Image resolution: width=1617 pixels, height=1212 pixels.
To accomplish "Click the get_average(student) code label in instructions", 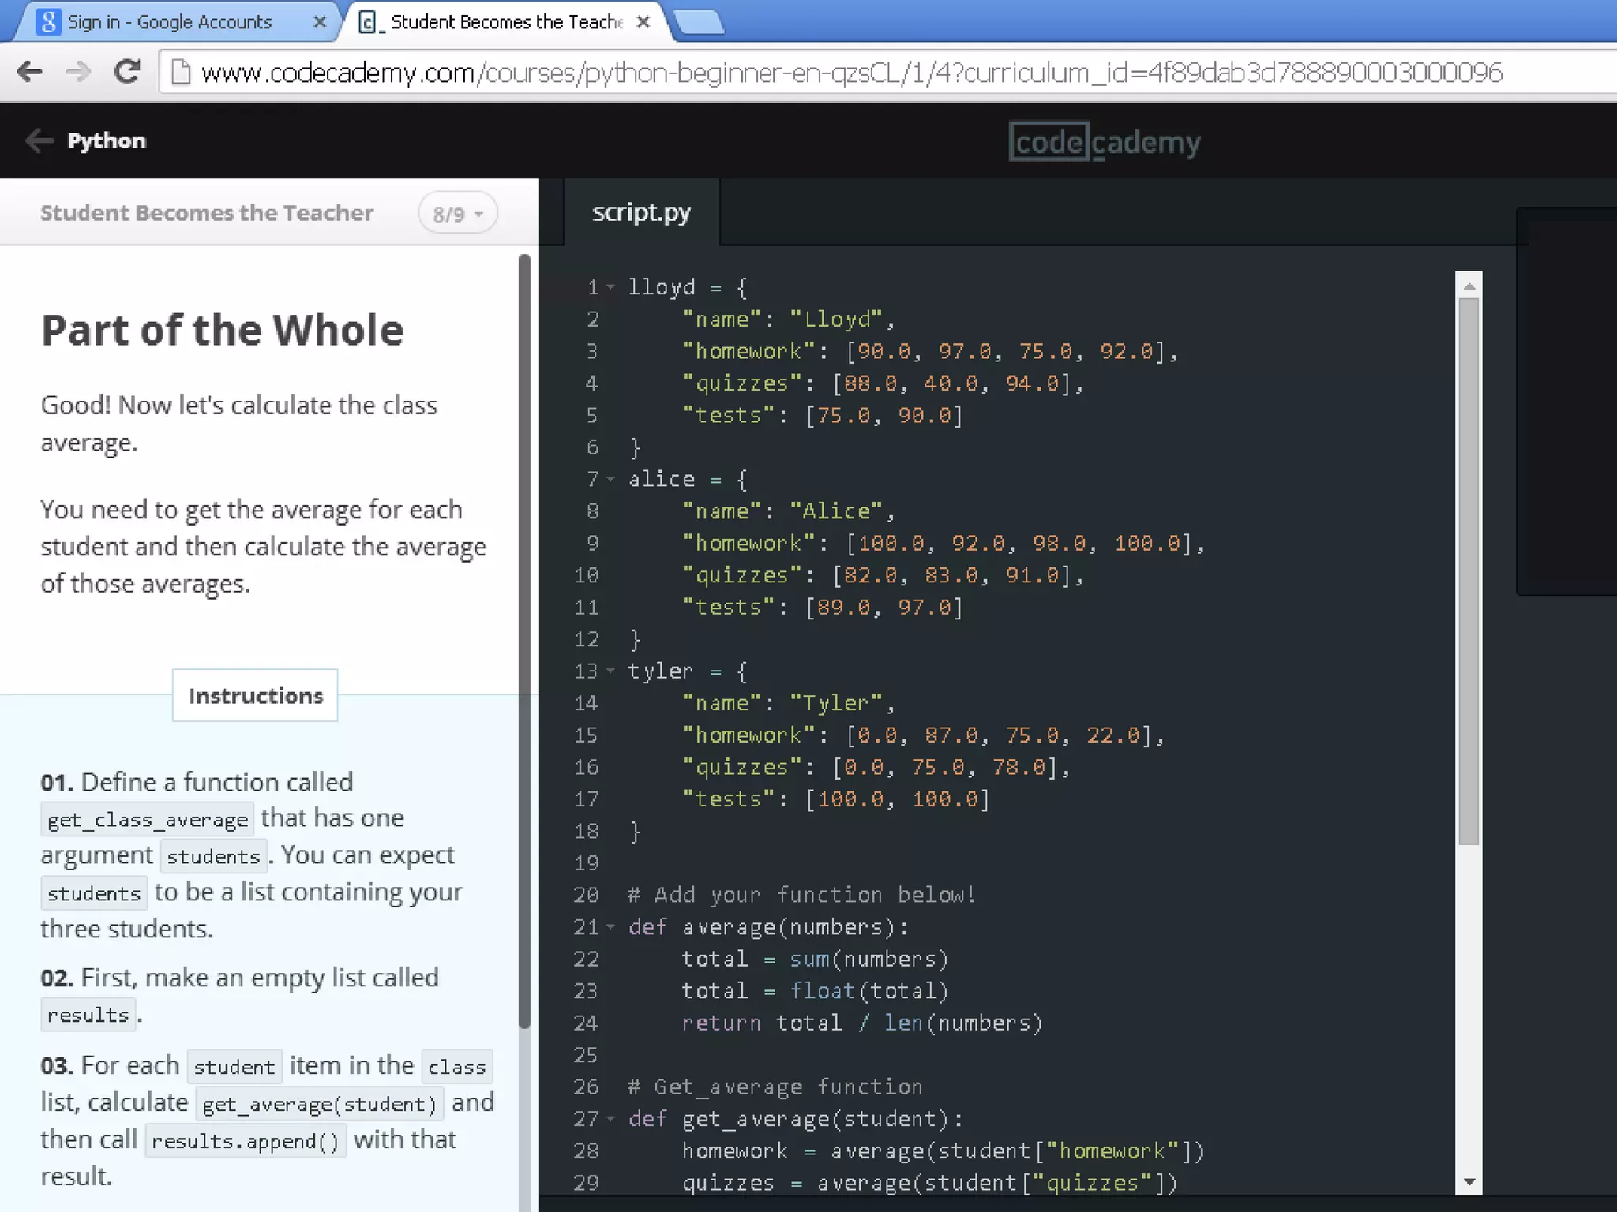I will point(320,1104).
